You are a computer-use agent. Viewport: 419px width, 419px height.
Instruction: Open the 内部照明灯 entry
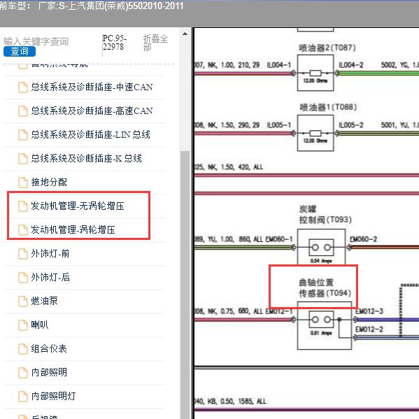[x=53, y=397]
